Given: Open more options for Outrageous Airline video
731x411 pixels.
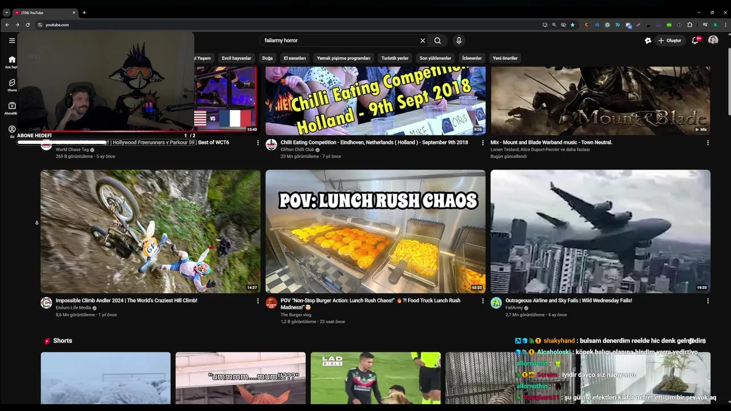Looking at the screenshot, I should click(x=708, y=301).
